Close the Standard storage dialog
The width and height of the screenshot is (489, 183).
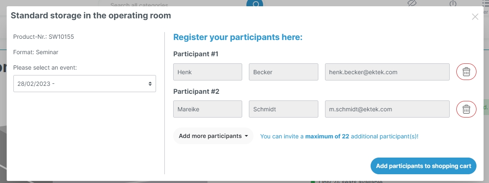(475, 17)
